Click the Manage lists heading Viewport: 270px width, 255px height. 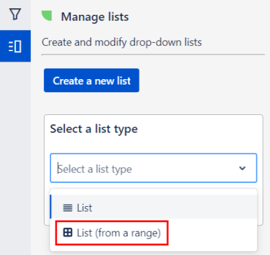(95, 17)
